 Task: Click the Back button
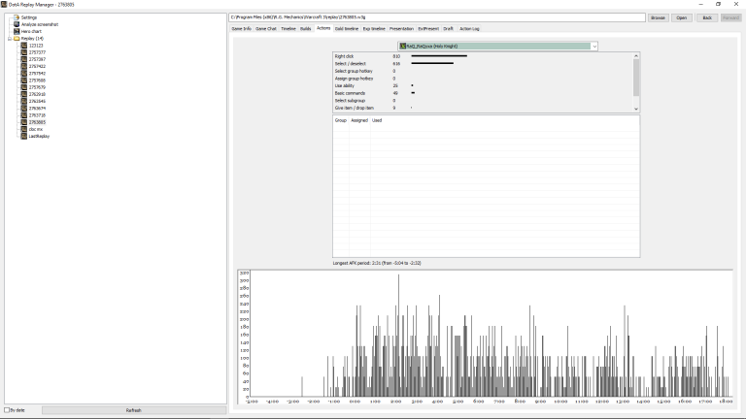(x=707, y=17)
